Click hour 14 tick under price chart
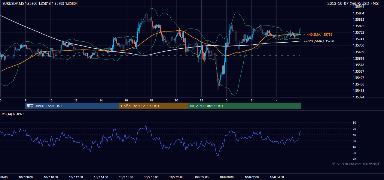 (101, 100)
